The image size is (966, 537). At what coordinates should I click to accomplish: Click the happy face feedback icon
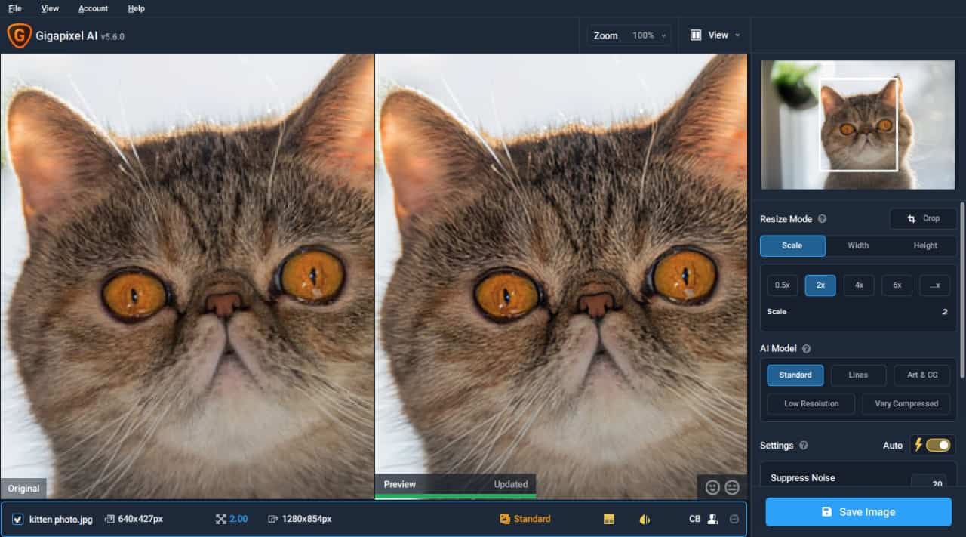pyautogui.click(x=712, y=487)
